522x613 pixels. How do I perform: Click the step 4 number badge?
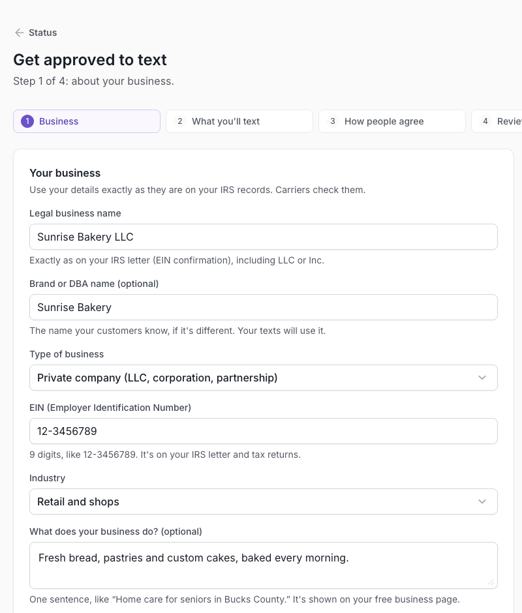pos(485,121)
